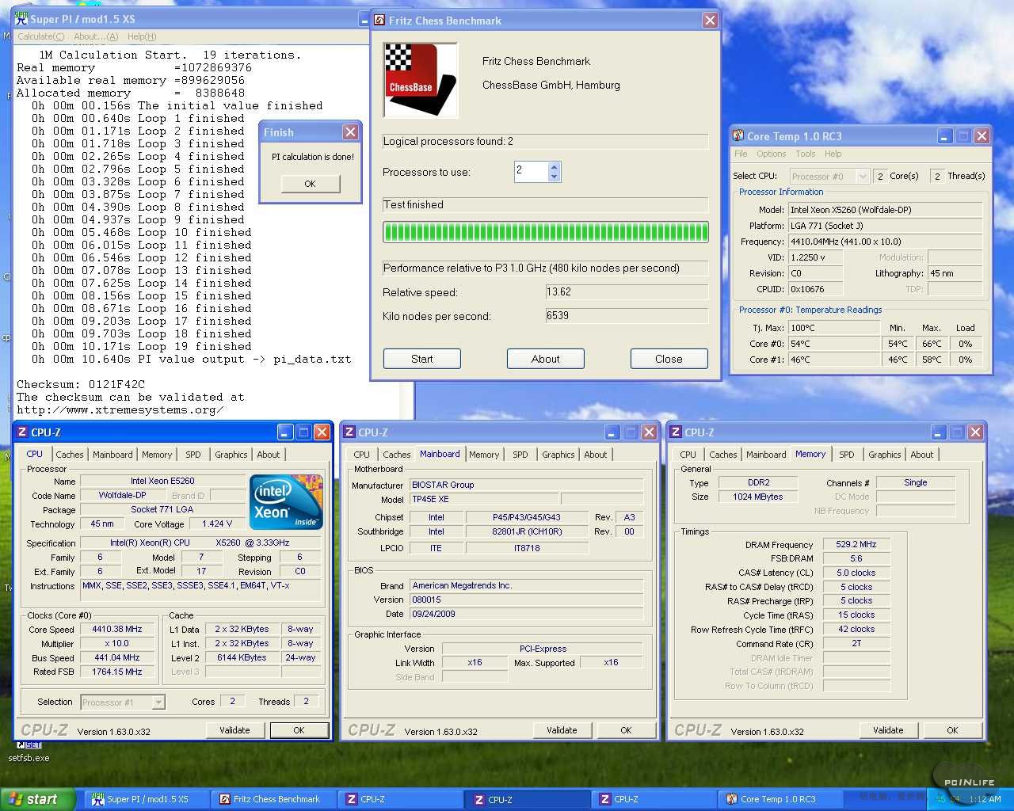Switch to Graphics tab in left CPU-Z

(x=231, y=455)
